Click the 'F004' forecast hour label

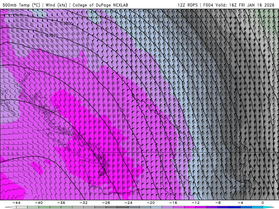coord(208,5)
